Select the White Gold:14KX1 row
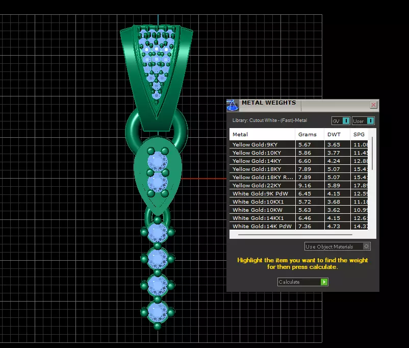409x348 pixels. pos(299,218)
